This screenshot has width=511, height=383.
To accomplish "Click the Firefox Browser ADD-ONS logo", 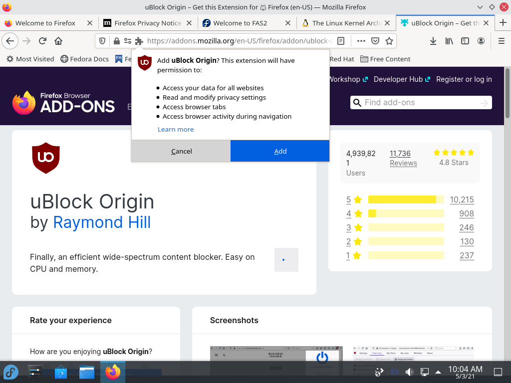I will (63, 103).
